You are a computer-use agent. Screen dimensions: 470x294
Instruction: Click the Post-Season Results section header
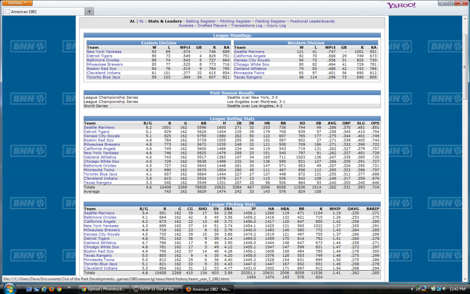232,93
